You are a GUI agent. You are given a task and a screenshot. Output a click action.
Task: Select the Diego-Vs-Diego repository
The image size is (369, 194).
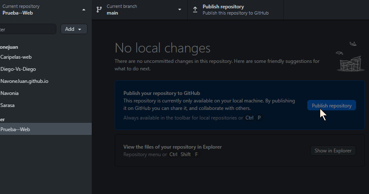[45, 69]
